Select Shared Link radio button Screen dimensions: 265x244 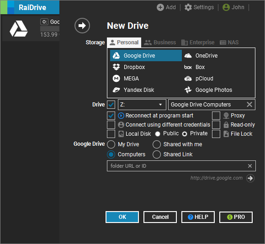coord(157,154)
